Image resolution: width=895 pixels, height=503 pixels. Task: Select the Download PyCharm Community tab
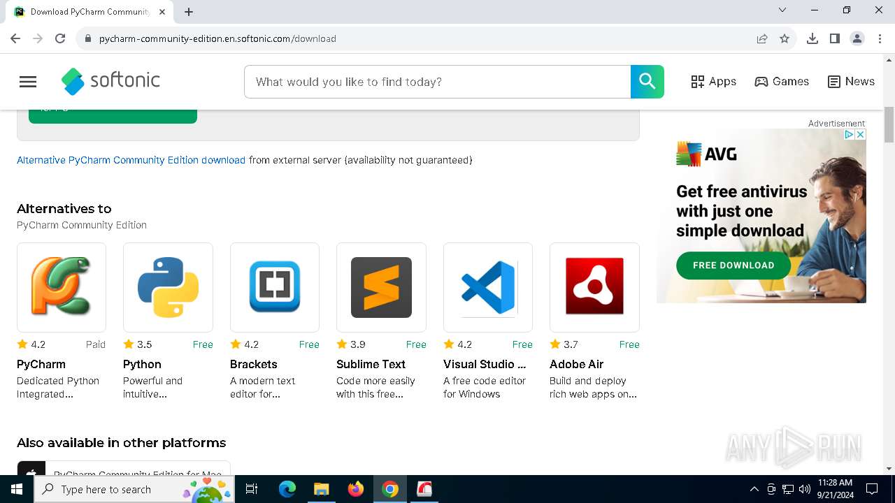pyautogui.click(x=91, y=12)
